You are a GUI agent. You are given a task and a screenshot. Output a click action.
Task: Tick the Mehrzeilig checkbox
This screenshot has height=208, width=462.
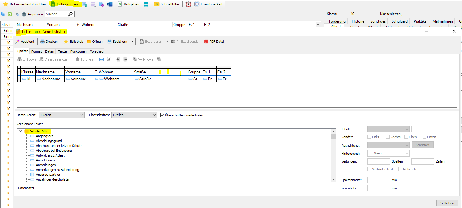point(400,169)
